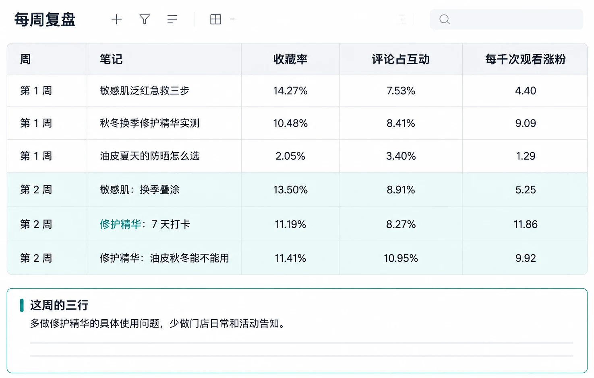
Task: Click the 14.27% 收藏率 cell
Action: [x=290, y=90]
